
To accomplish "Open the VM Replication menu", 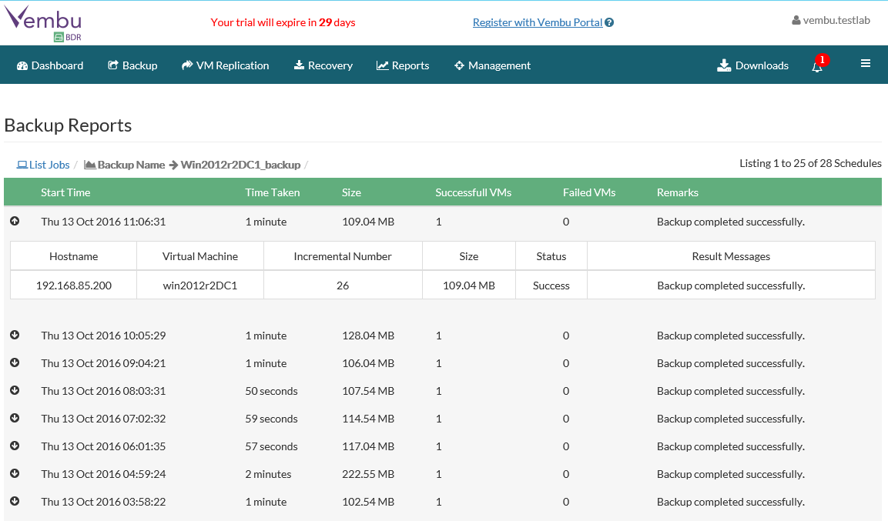I will click(226, 65).
